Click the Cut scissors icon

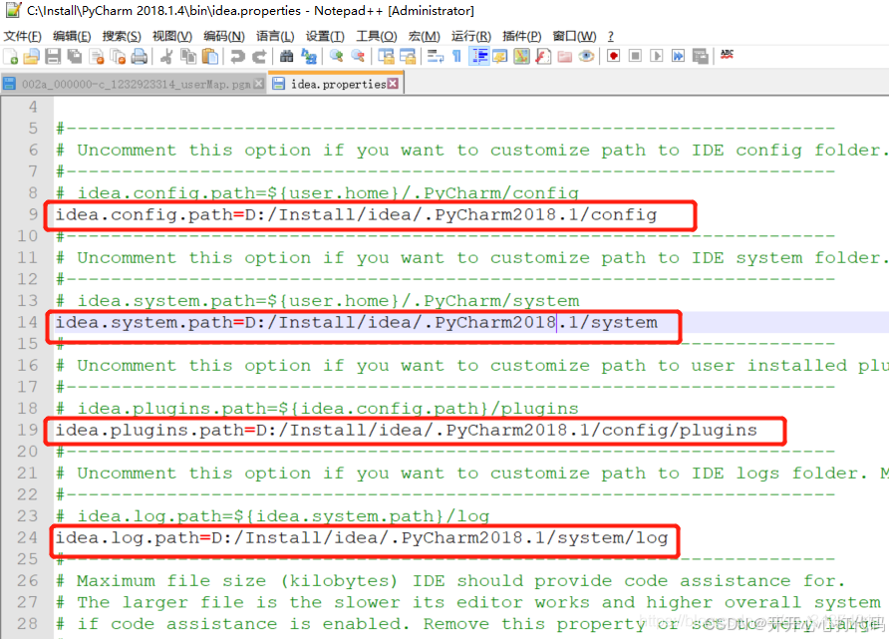click(166, 56)
